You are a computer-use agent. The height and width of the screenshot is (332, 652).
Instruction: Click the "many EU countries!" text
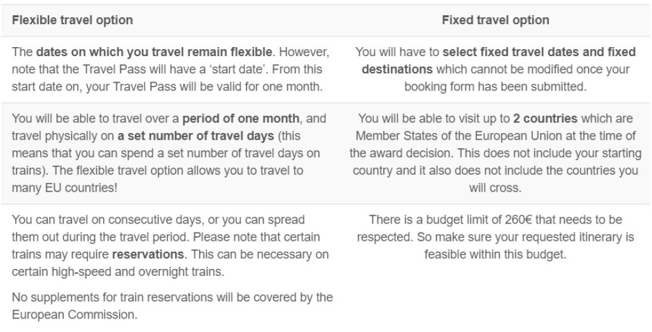point(53,189)
